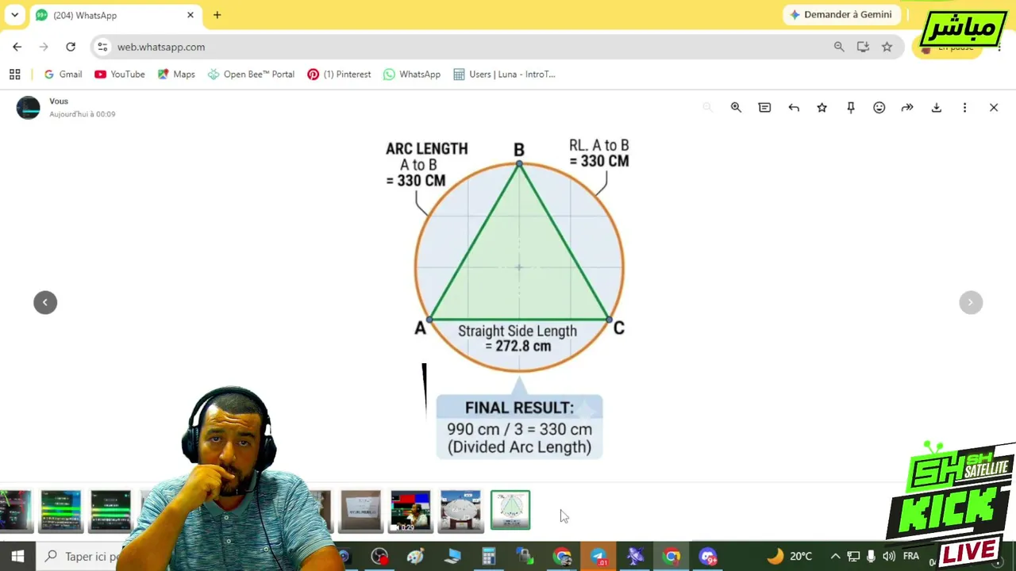The image size is (1016, 571).
Task: Download the image from the viewer toolbar
Action: pyautogui.click(x=937, y=108)
